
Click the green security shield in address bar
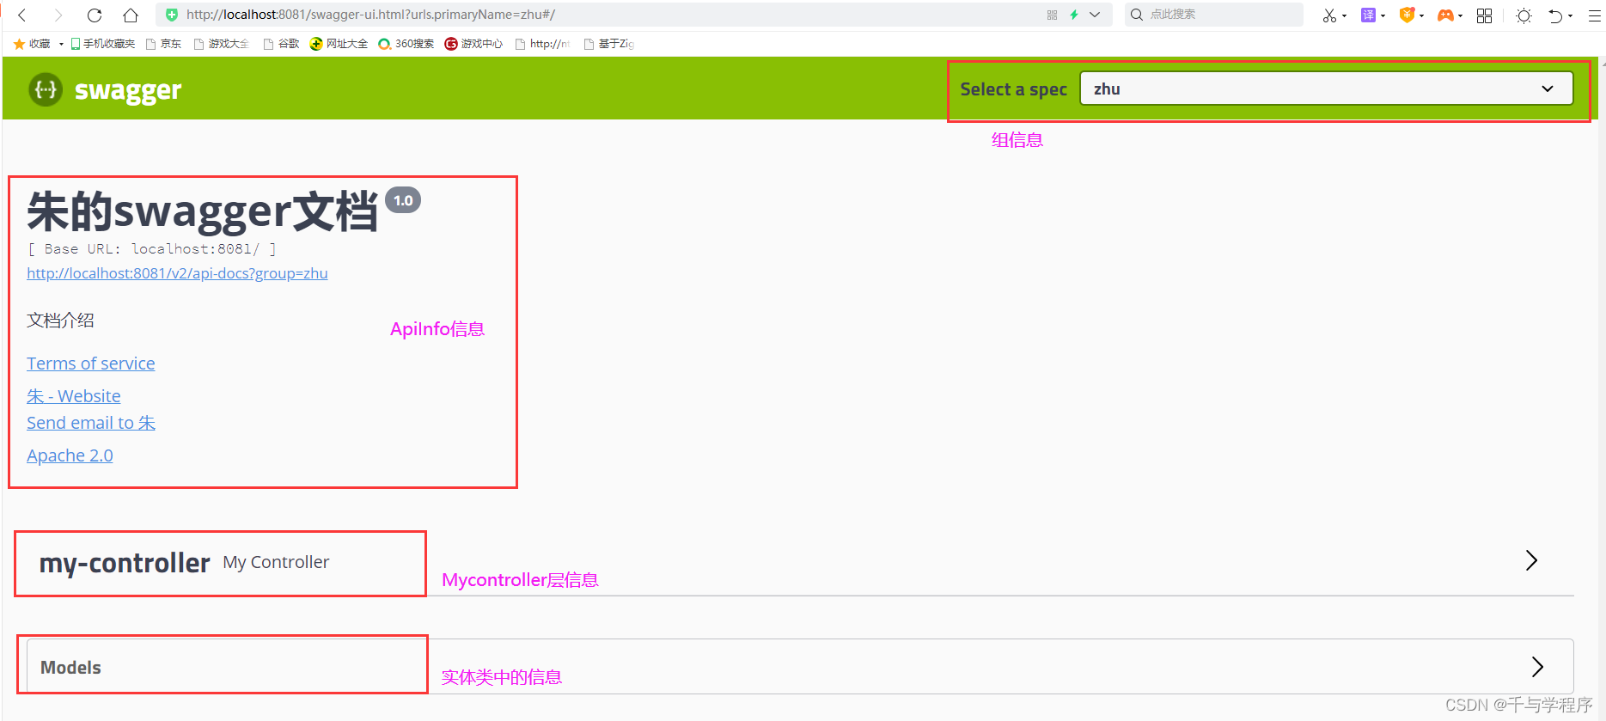[x=172, y=15]
